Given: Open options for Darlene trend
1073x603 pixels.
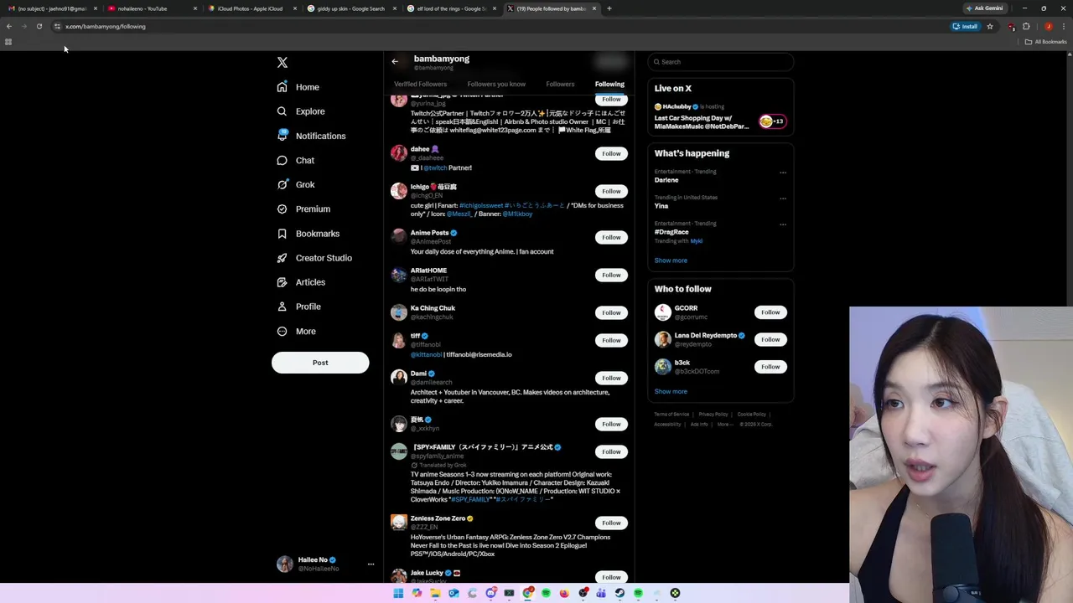Looking at the screenshot, I should (x=783, y=173).
